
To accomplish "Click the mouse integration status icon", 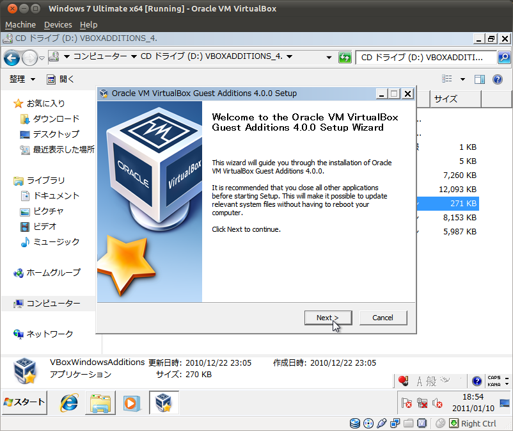I will 440,423.
